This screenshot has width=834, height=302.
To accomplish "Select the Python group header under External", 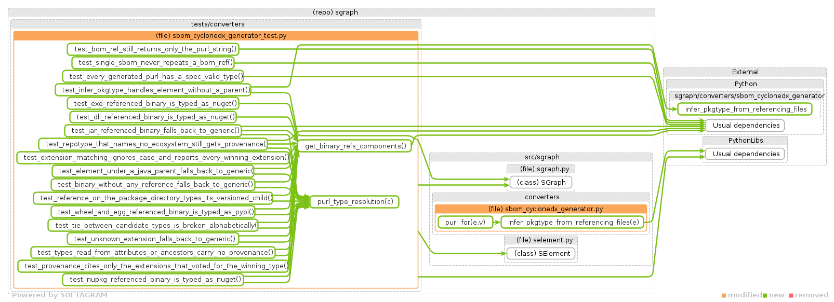I will click(x=745, y=84).
